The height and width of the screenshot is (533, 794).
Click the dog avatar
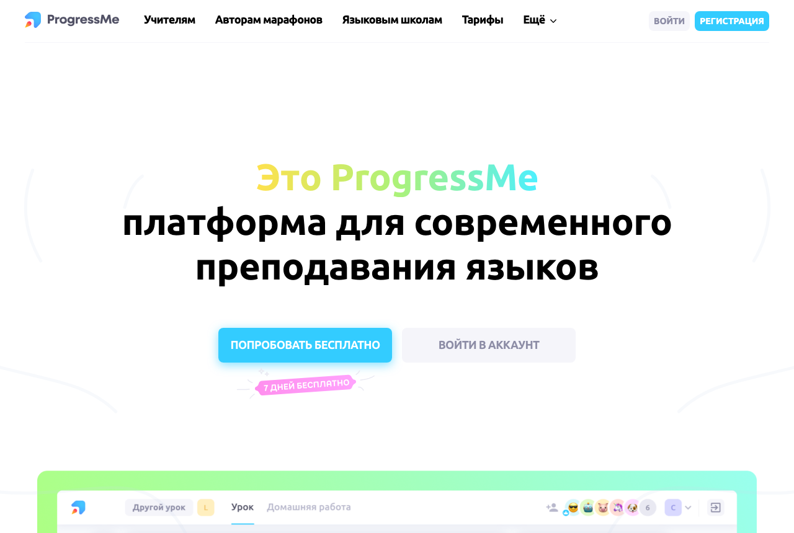click(x=632, y=508)
